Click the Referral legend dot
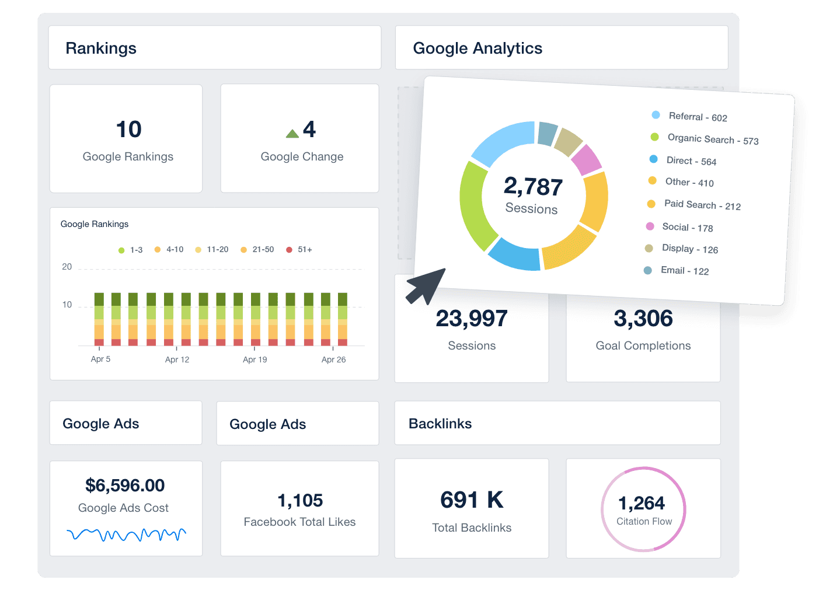Image resolution: width=826 pixels, height=590 pixels. click(656, 114)
